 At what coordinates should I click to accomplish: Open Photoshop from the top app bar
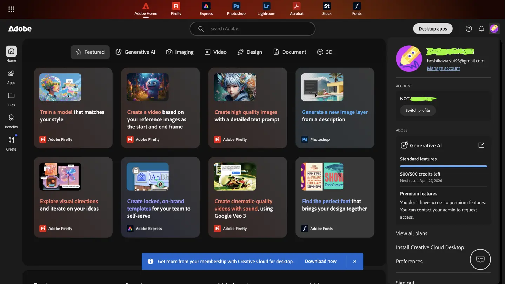click(x=236, y=9)
